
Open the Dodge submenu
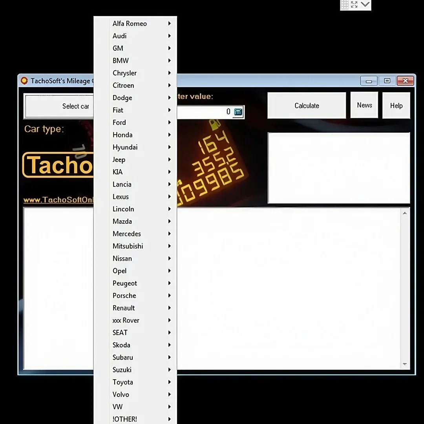[x=135, y=98]
